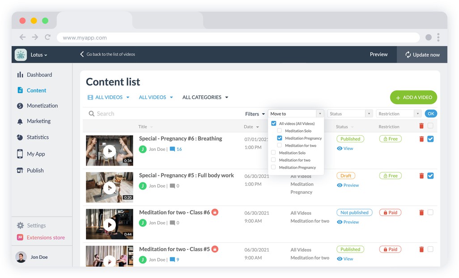Delete the Breathing video with trash icon
Screen dimensions: 459x278
coord(421,139)
